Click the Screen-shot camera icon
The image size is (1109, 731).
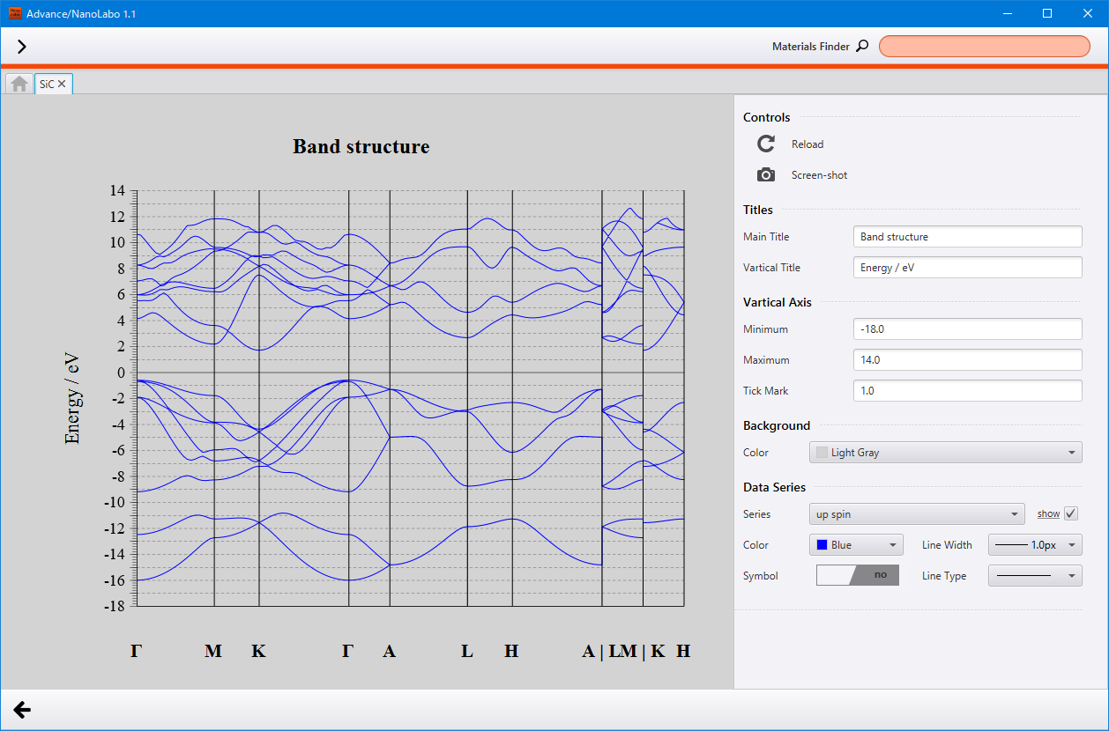click(x=766, y=174)
